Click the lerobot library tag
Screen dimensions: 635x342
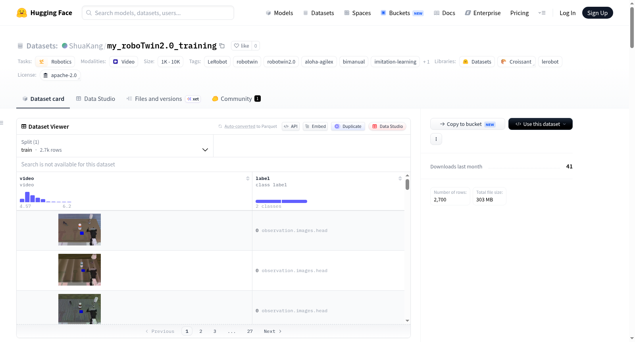point(550,62)
